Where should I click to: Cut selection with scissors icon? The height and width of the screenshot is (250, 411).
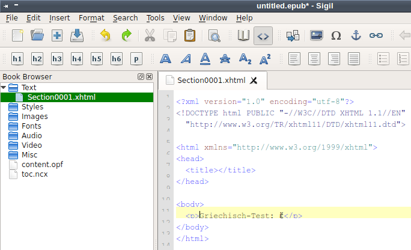click(x=150, y=35)
